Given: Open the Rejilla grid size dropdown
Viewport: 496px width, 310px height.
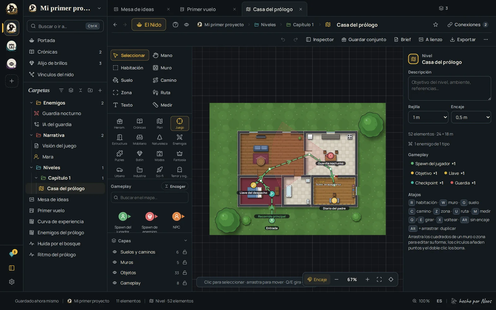Looking at the screenshot, I should [428, 117].
